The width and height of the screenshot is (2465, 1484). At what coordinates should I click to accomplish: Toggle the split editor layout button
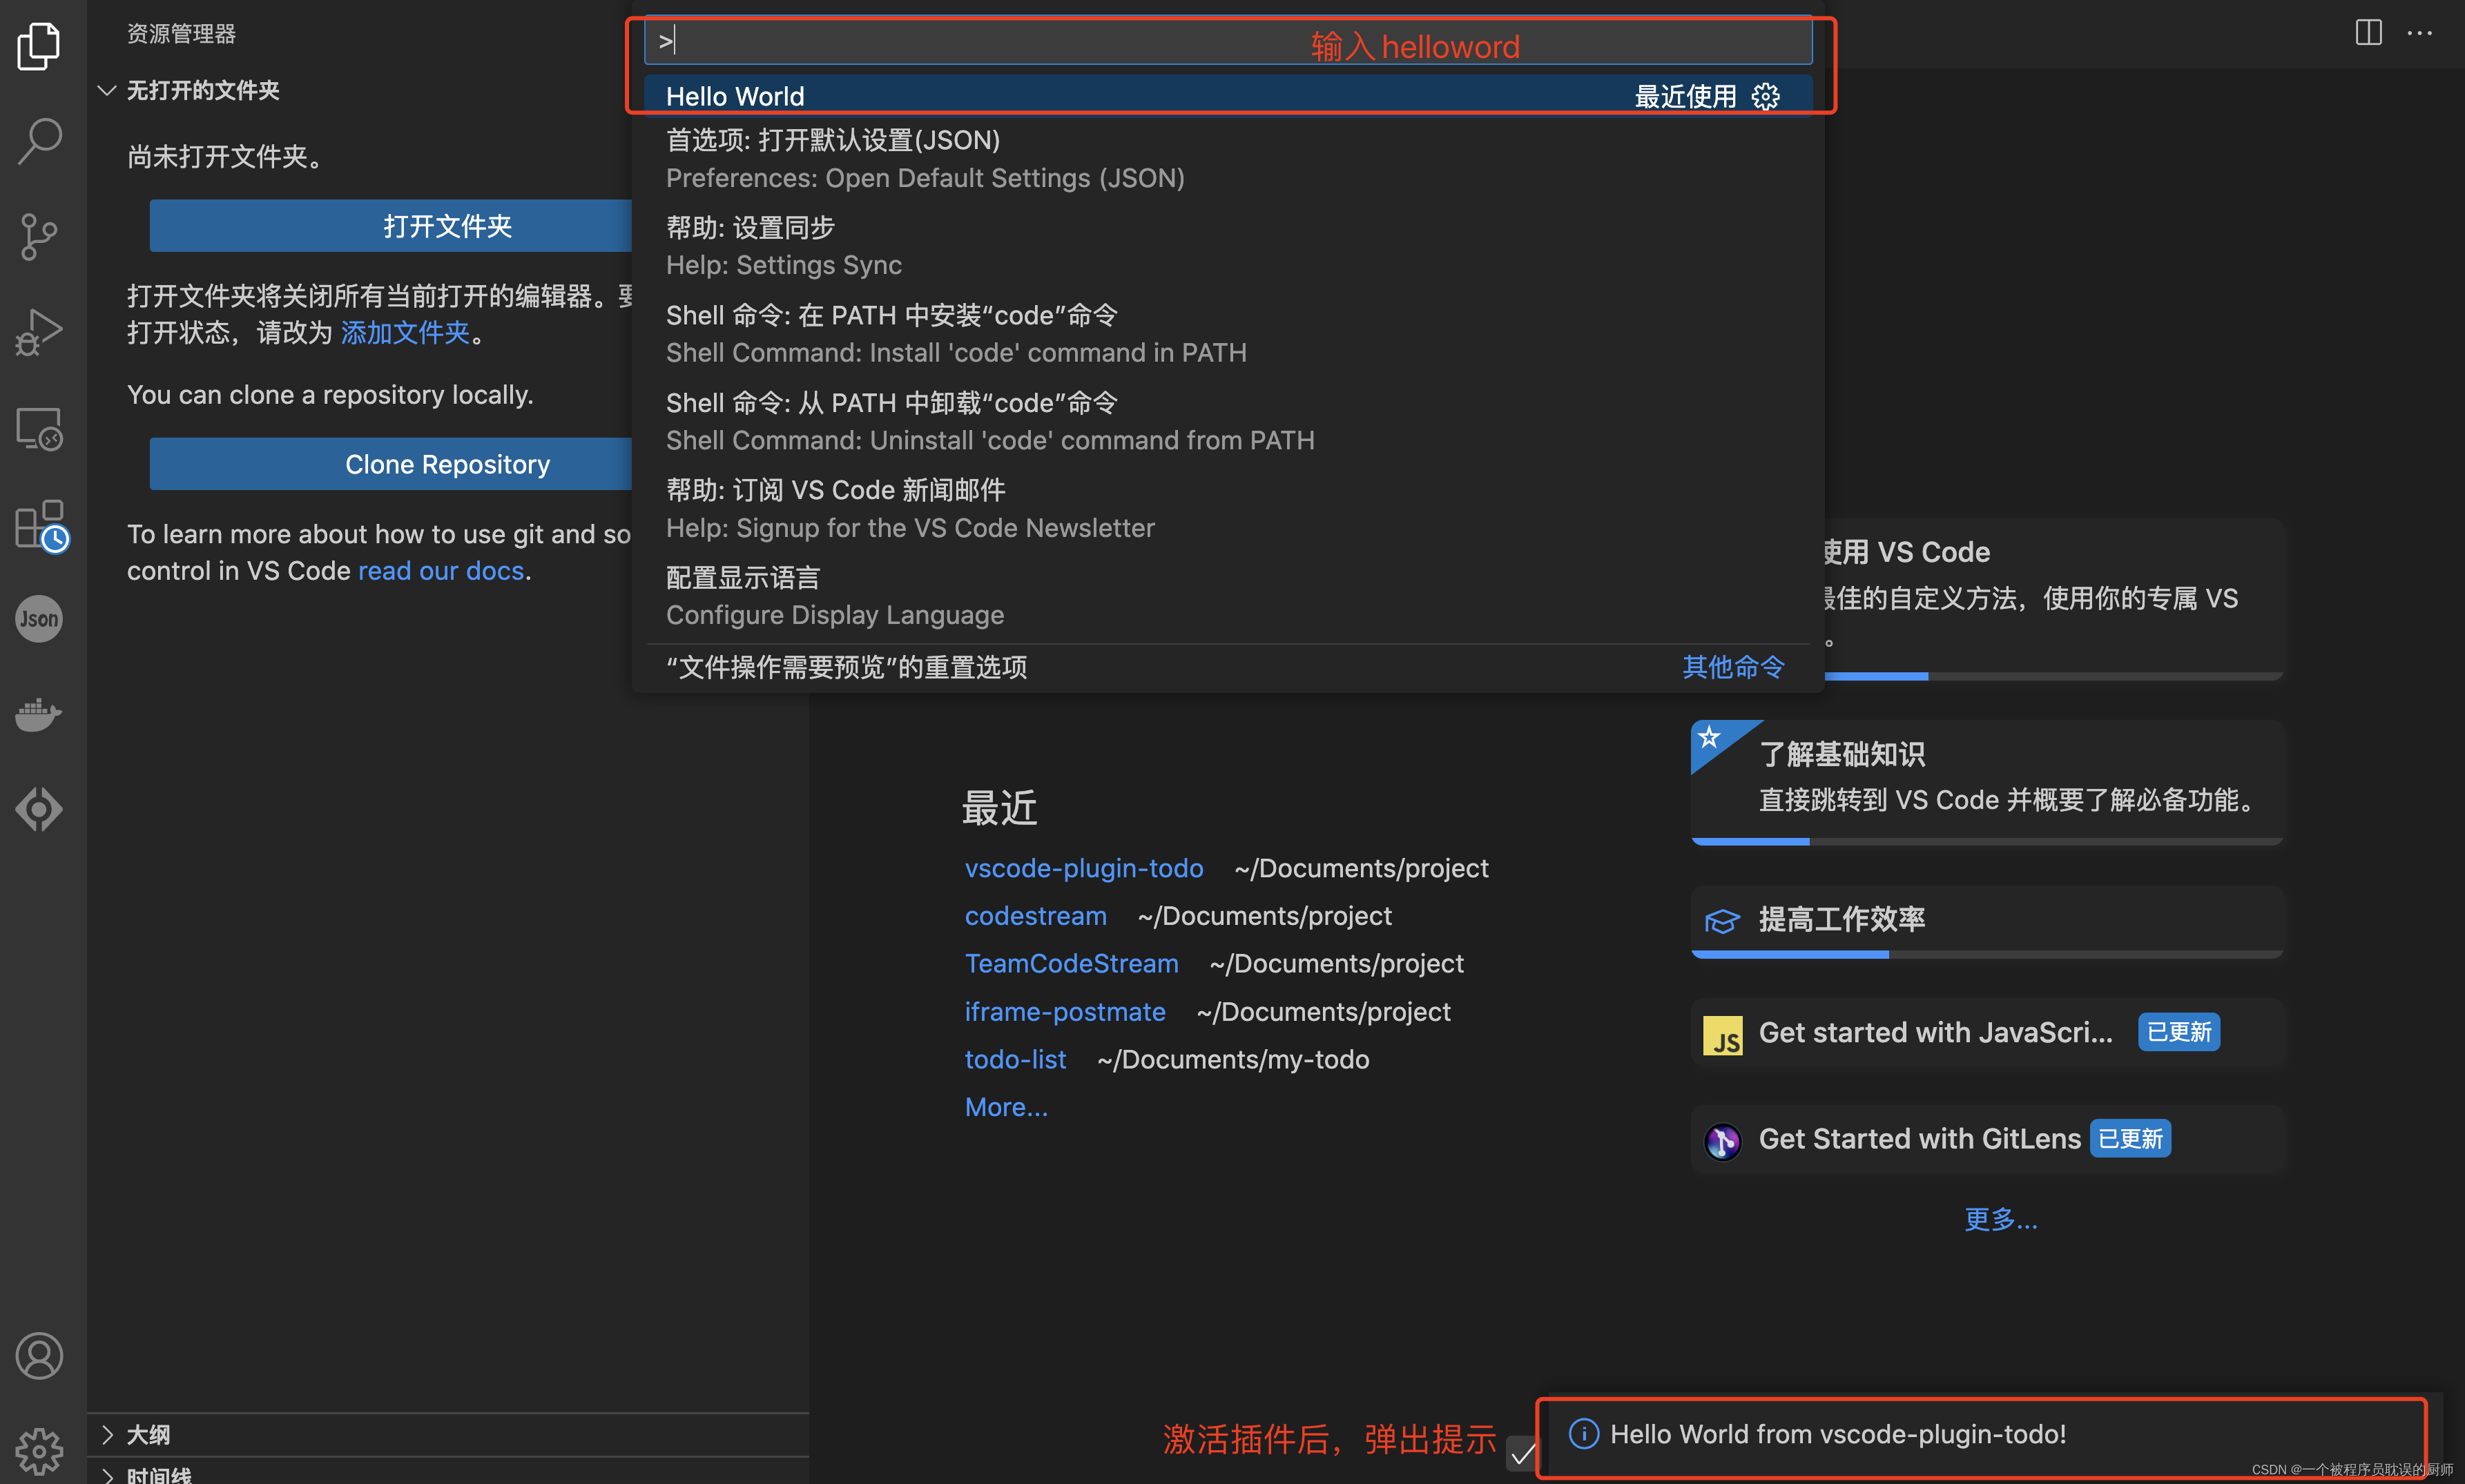(2368, 33)
